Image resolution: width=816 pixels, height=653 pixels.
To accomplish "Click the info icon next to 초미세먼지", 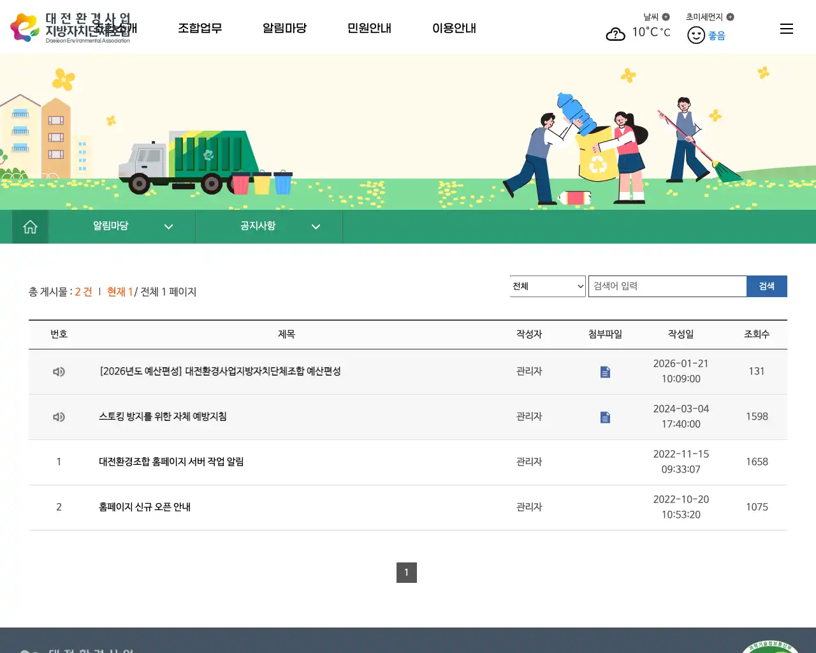I will click(x=730, y=17).
